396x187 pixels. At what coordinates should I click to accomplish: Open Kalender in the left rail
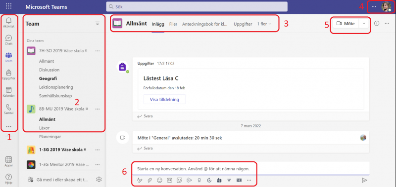point(8,92)
